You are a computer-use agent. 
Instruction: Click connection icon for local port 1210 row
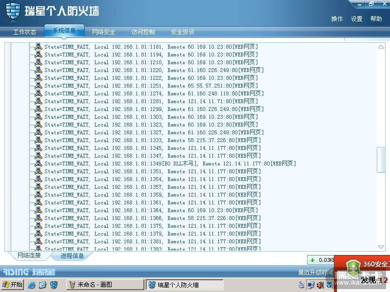click(39, 62)
